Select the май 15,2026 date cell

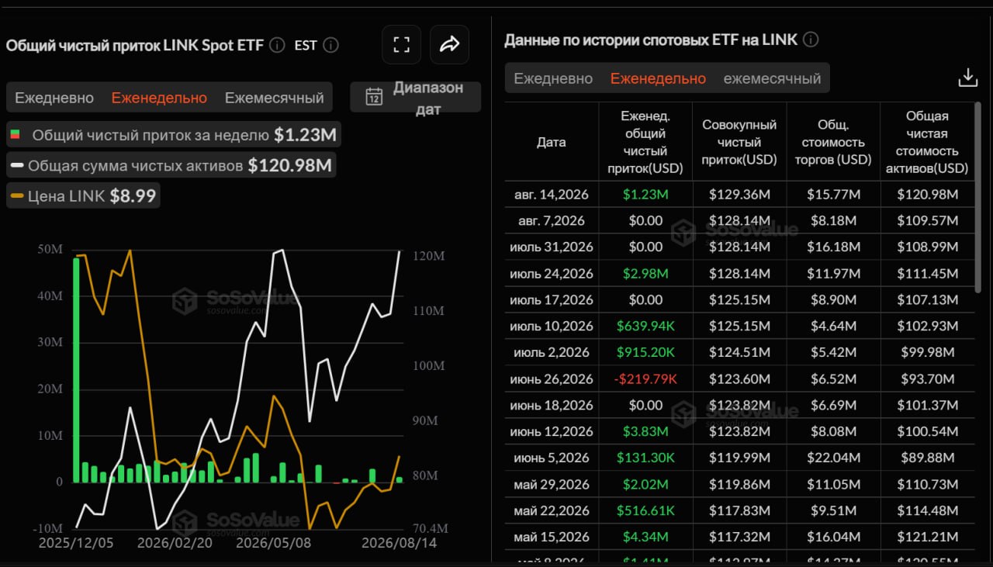pos(552,538)
